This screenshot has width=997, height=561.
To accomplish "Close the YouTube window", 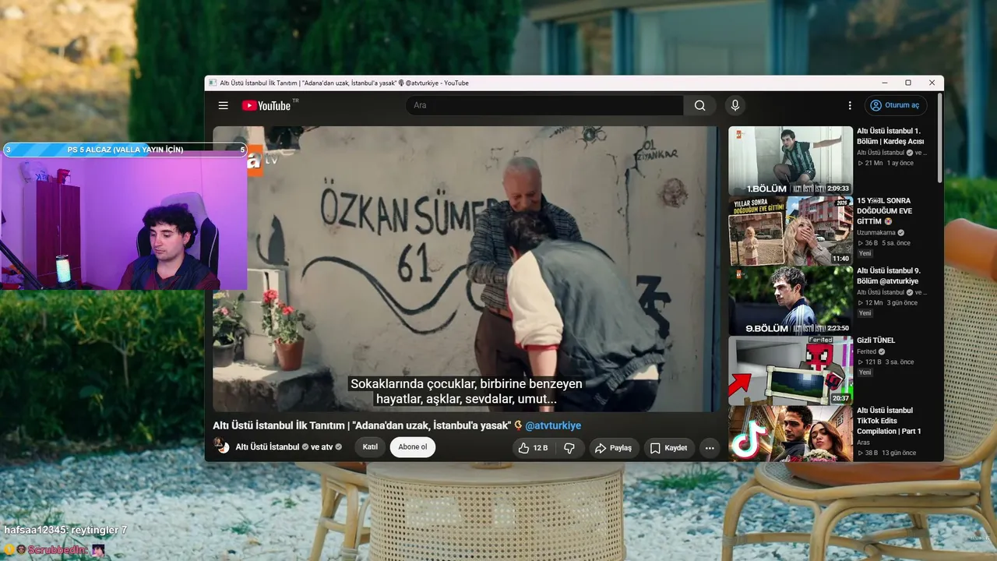I will (x=932, y=83).
